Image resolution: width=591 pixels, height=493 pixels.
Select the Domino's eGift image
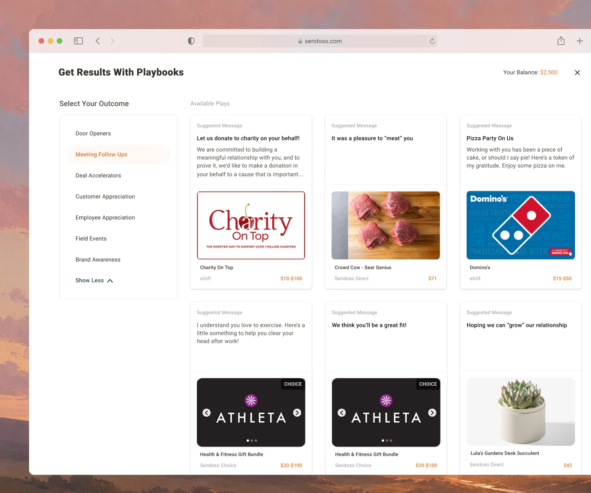click(521, 225)
